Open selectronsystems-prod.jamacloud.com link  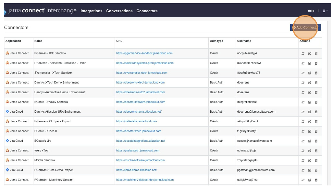pos(145,63)
